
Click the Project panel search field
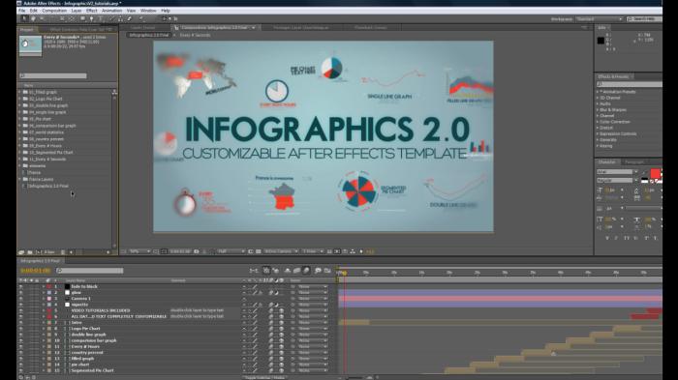coord(52,76)
